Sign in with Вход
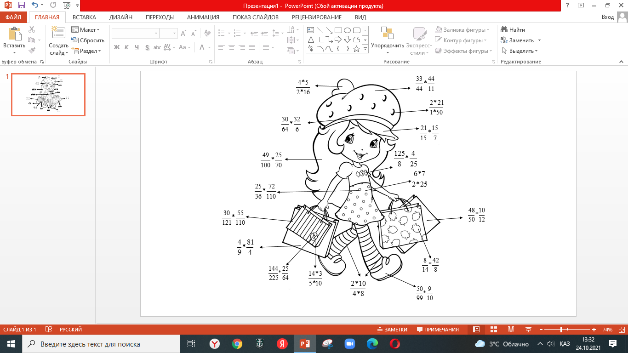628x353 pixels. [608, 17]
